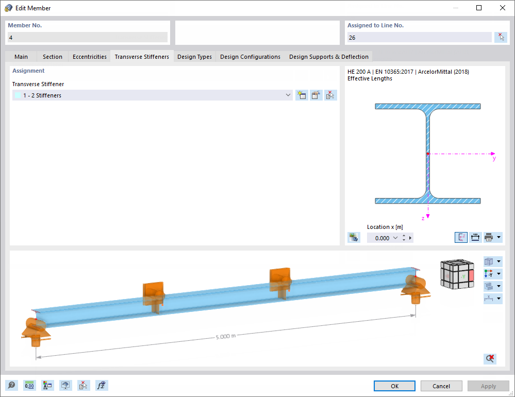Click light blue stiffener color swatch
This screenshot has height=397, width=515.
18,95
